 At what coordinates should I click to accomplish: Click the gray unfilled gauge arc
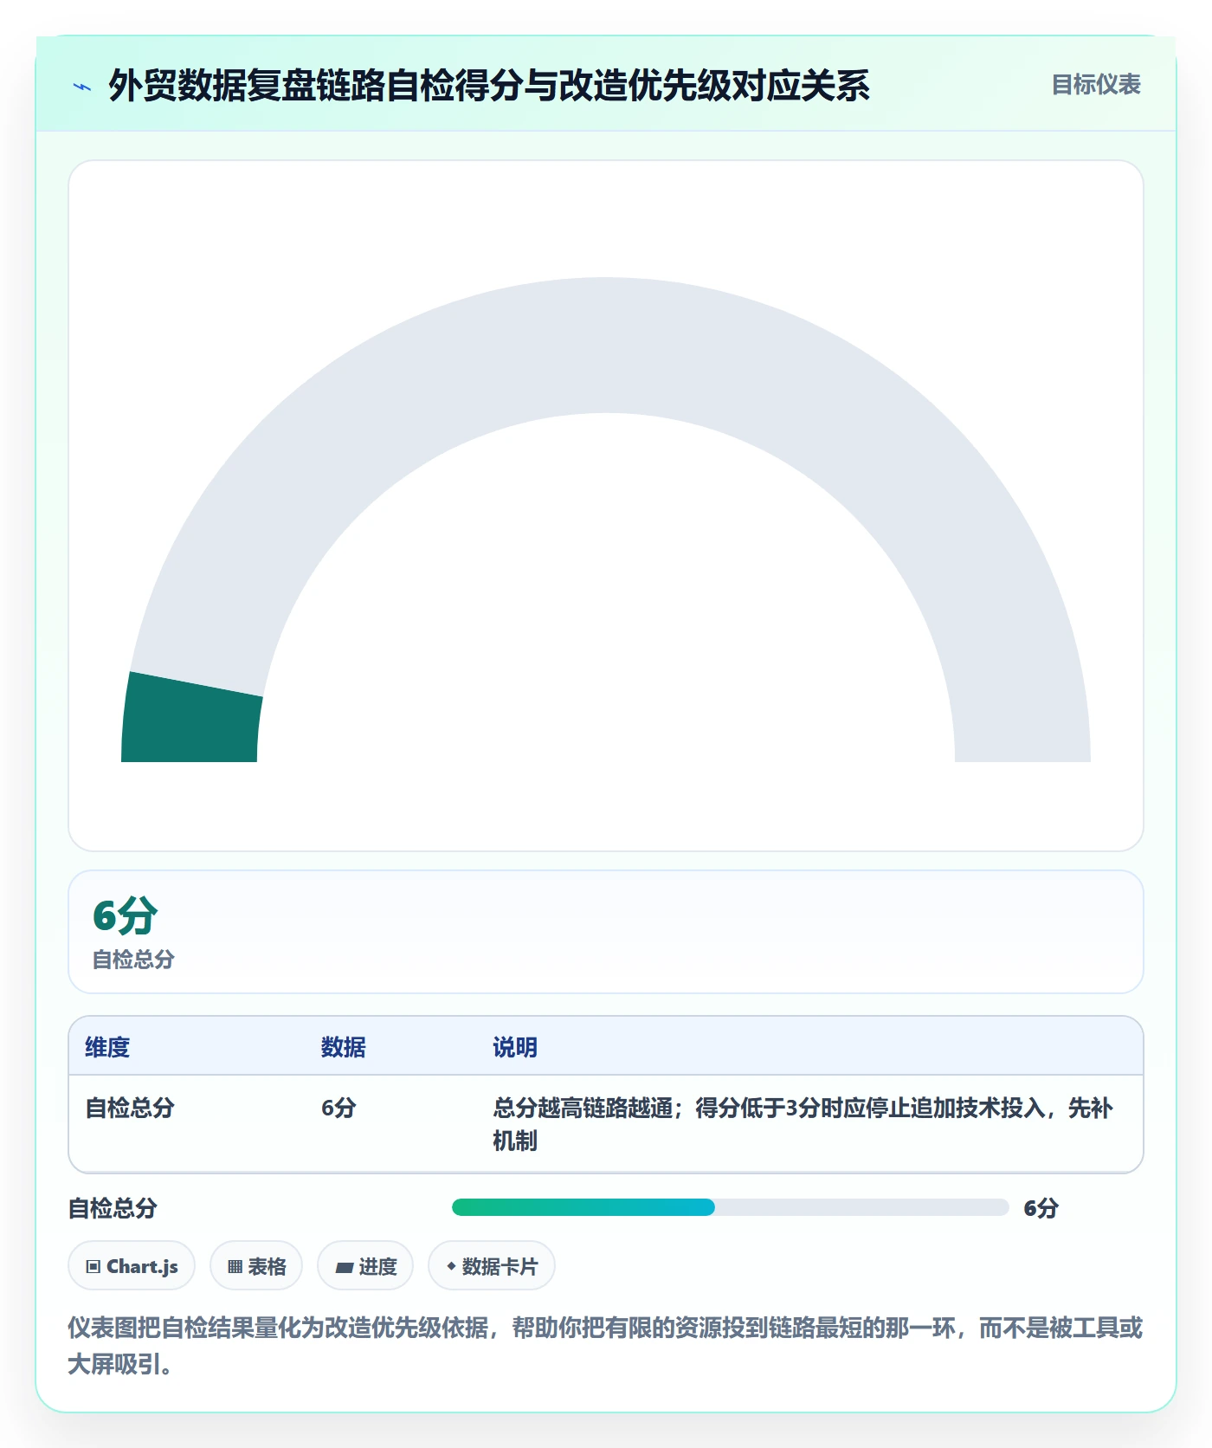tap(606, 346)
